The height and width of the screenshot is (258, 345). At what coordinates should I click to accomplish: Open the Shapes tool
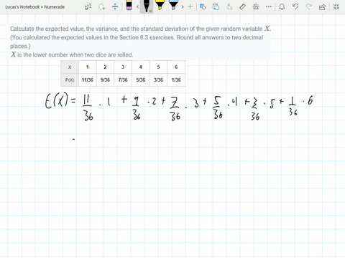[203, 6]
